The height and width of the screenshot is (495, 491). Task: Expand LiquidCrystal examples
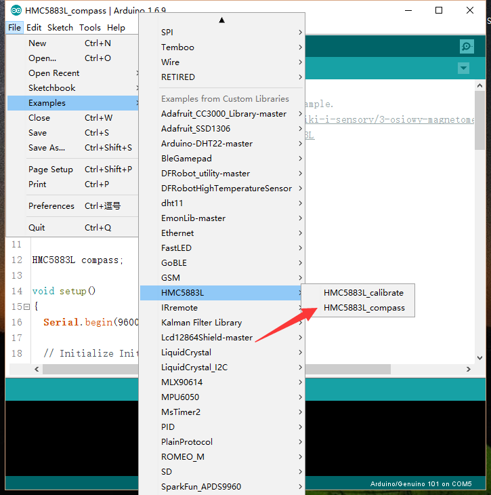[x=222, y=353]
